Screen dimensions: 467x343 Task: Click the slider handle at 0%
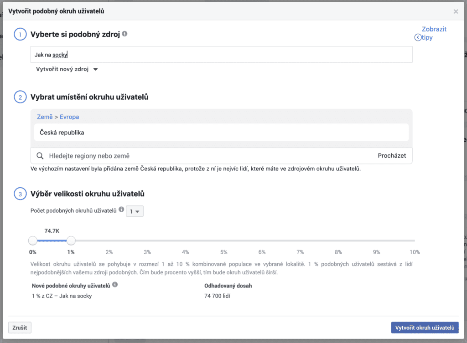[x=33, y=241]
